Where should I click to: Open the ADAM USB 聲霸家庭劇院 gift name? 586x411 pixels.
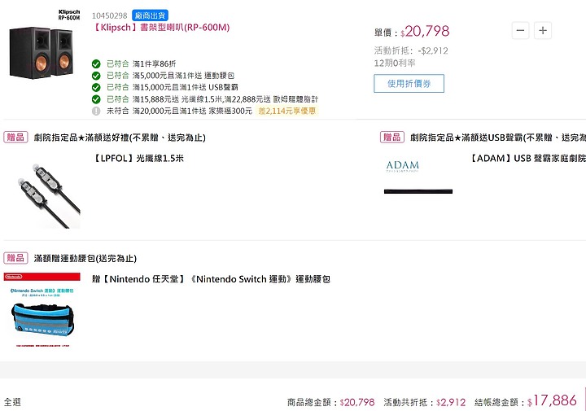[x=527, y=159]
